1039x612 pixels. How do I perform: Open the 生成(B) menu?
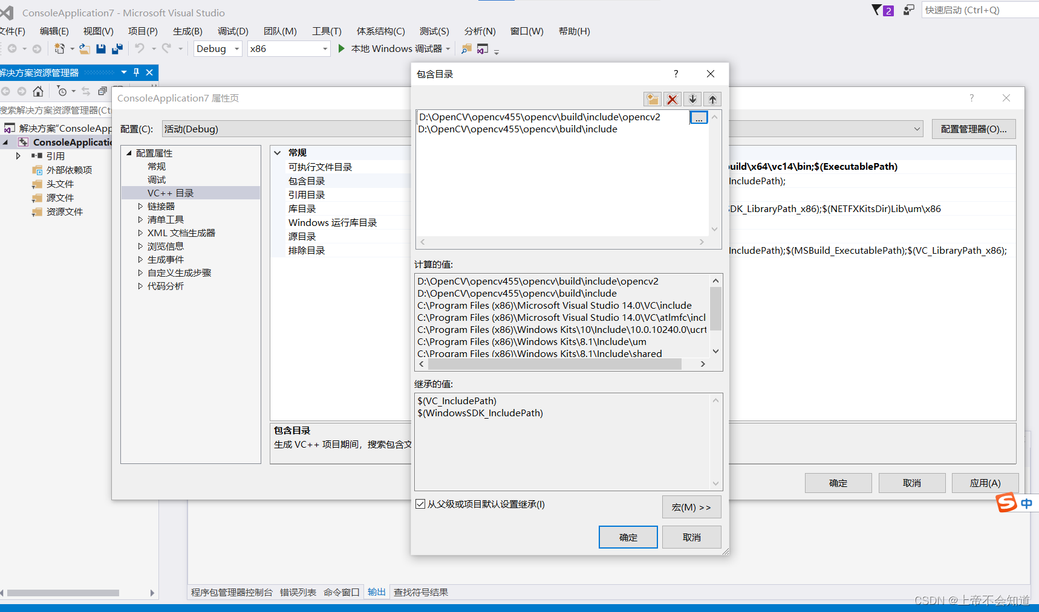point(187,31)
